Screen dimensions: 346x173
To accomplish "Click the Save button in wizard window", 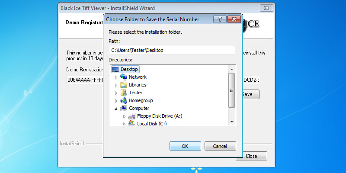I will 251,94.
